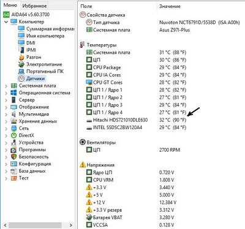Click the Операционная система Windows icon
Viewport: 245px width, 229px height.
[x=13, y=92]
